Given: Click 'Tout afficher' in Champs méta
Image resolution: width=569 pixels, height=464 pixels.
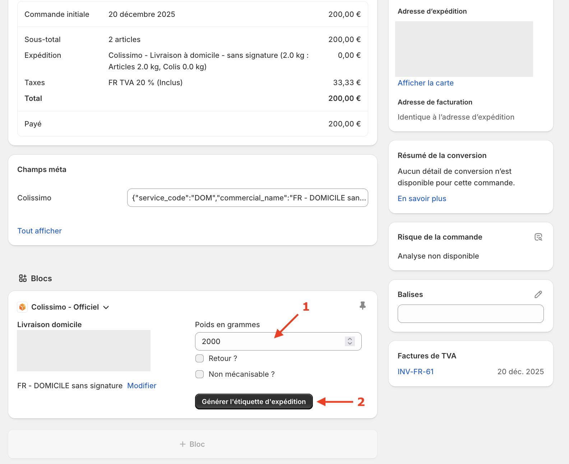Looking at the screenshot, I should 40,231.
